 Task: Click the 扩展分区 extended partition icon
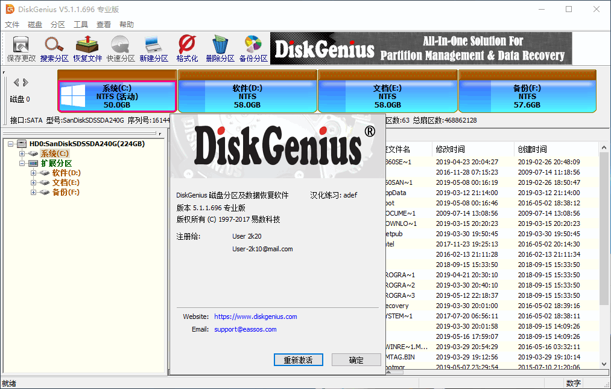click(34, 164)
